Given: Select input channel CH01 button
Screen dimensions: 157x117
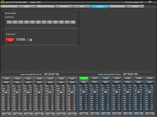Looking at the screenshot, I should [6, 79].
